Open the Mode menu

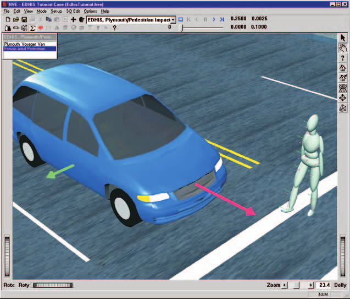point(42,11)
